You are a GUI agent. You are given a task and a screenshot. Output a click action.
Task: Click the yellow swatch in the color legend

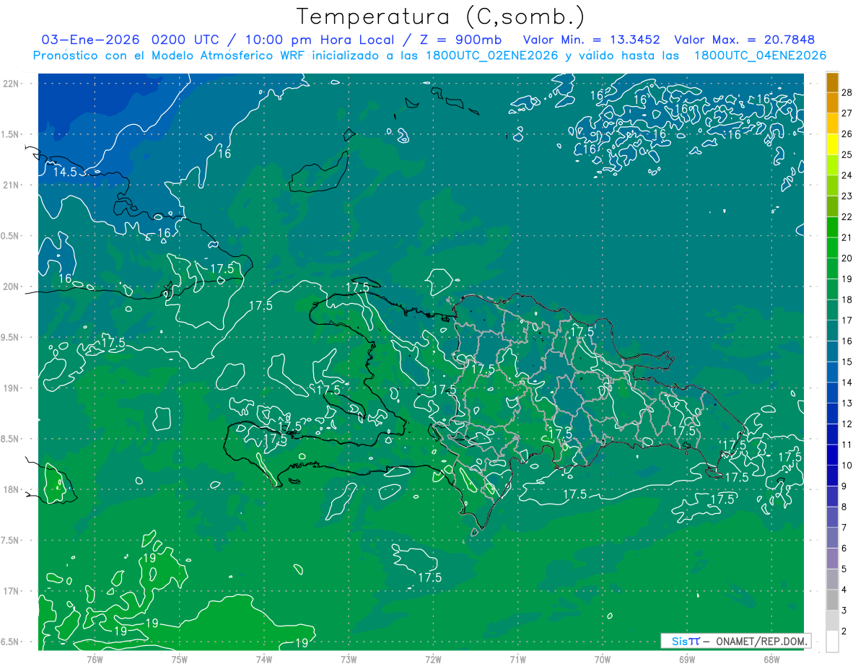pos(832,144)
